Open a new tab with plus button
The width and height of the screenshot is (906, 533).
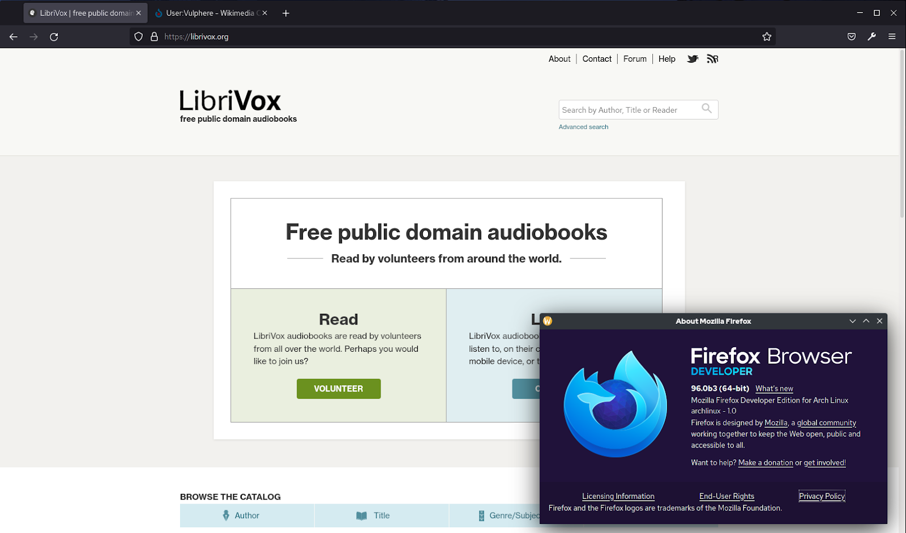(286, 13)
